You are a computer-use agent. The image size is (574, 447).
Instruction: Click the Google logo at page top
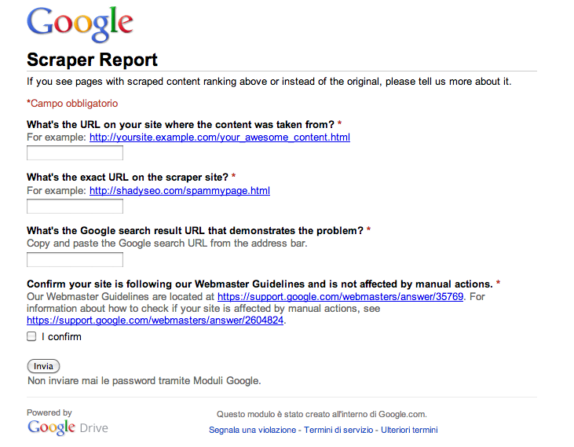(80, 24)
